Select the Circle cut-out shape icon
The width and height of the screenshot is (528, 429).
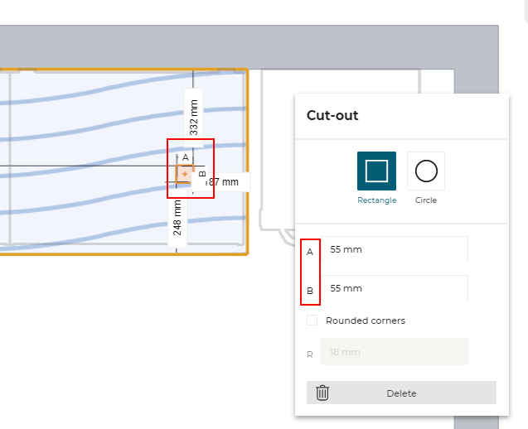426,171
